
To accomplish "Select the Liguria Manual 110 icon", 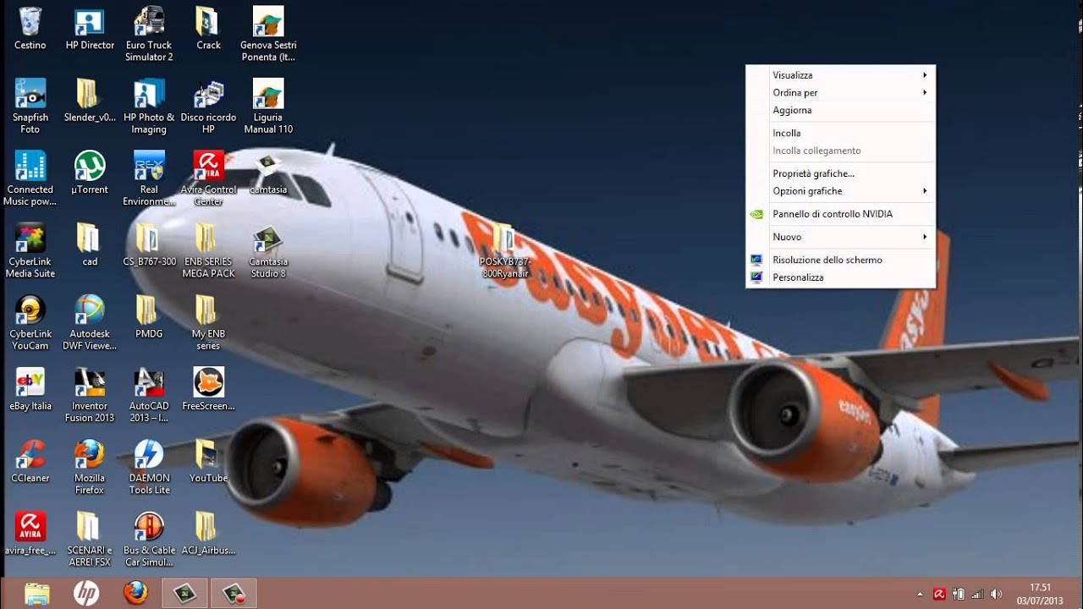I will coord(268,107).
